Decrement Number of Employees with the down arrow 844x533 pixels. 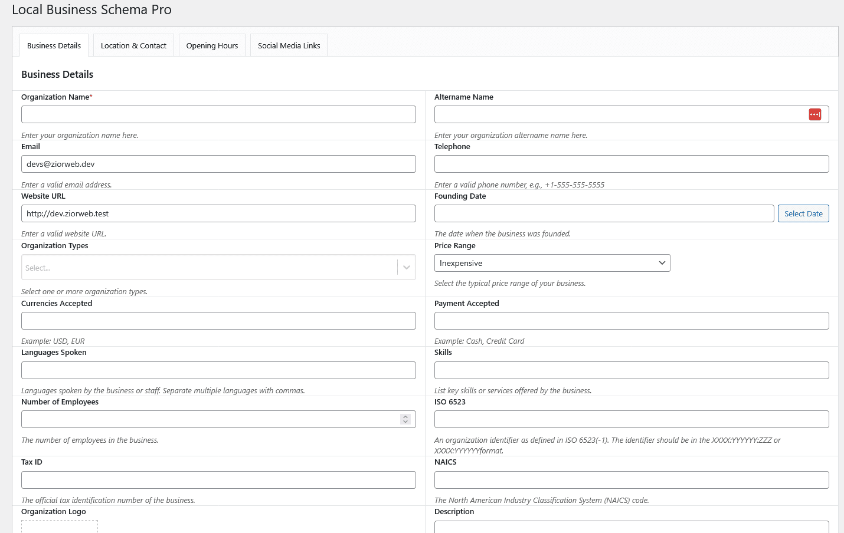tap(405, 422)
